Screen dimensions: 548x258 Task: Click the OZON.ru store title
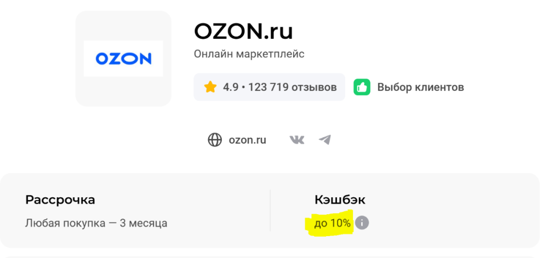tap(243, 31)
